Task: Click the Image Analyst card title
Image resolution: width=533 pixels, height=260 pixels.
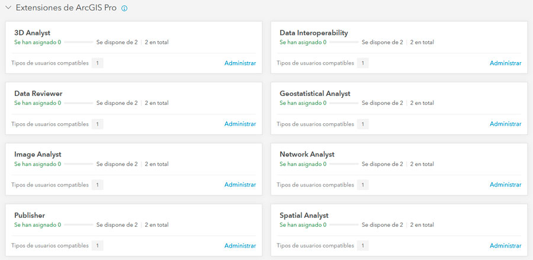Action: 38,155
